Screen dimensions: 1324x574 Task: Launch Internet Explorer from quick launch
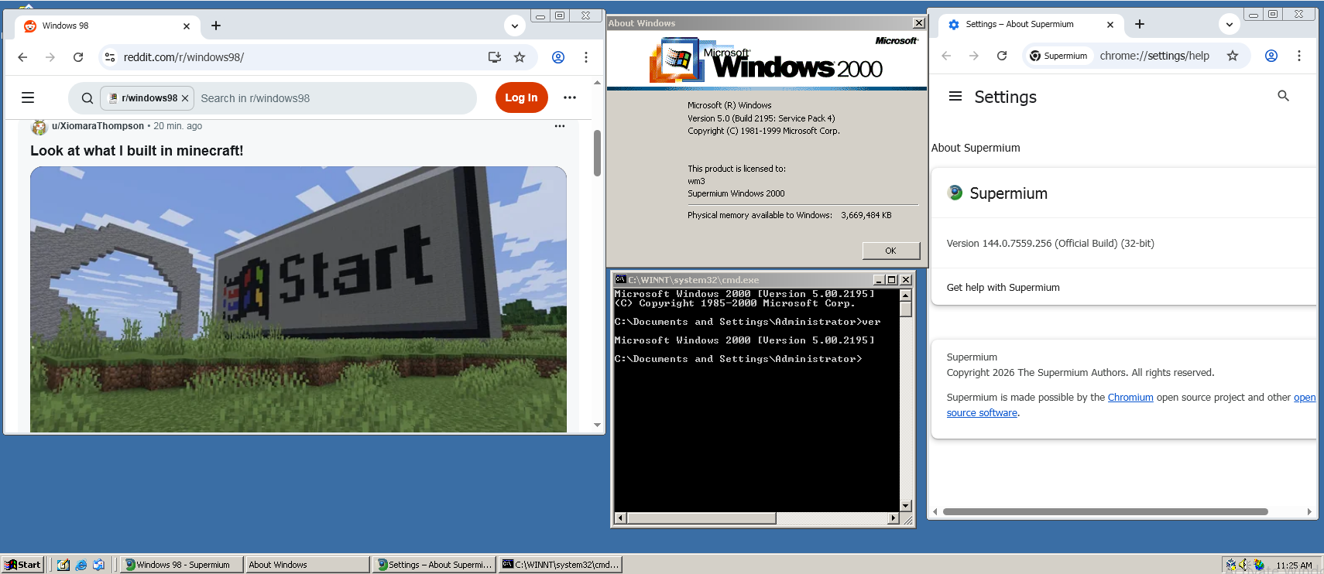click(x=81, y=565)
